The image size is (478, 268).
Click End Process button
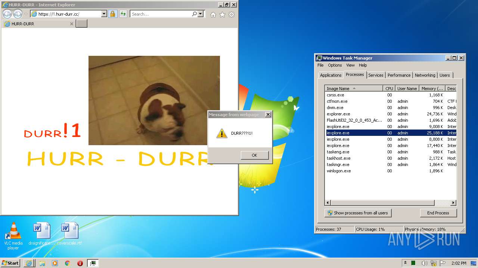438,213
